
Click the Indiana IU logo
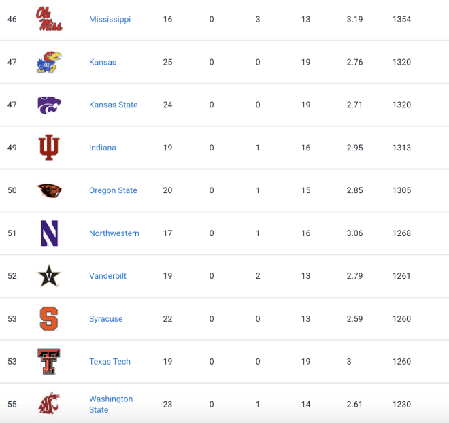49,148
